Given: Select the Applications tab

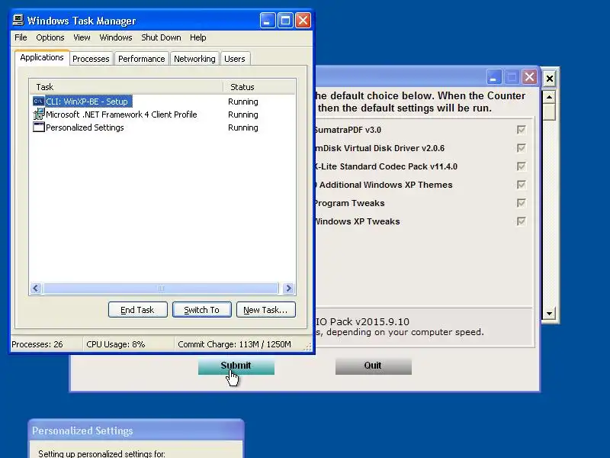Looking at the screenshot, I should (x=42, y=58).
